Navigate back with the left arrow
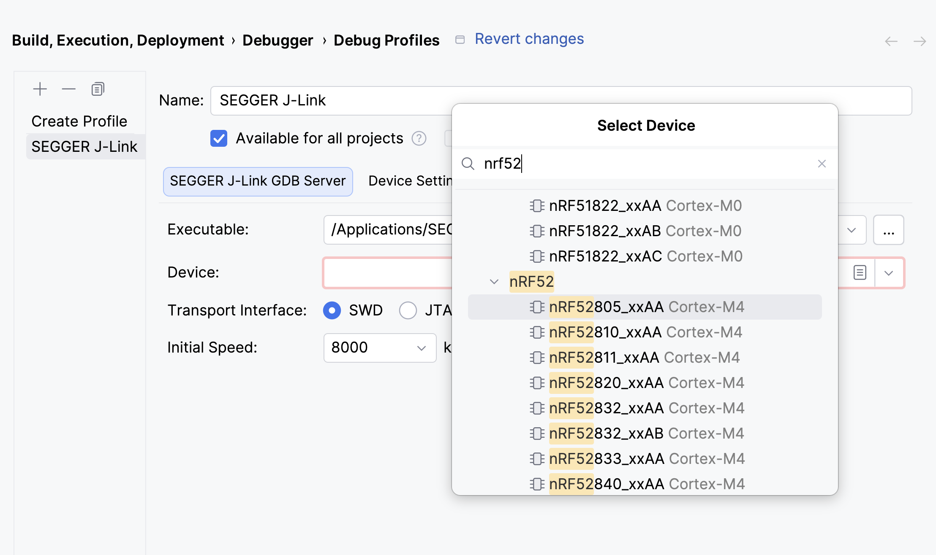Viewport: 936px width, 555px height. pyautogui.click(x=891, y=41)
